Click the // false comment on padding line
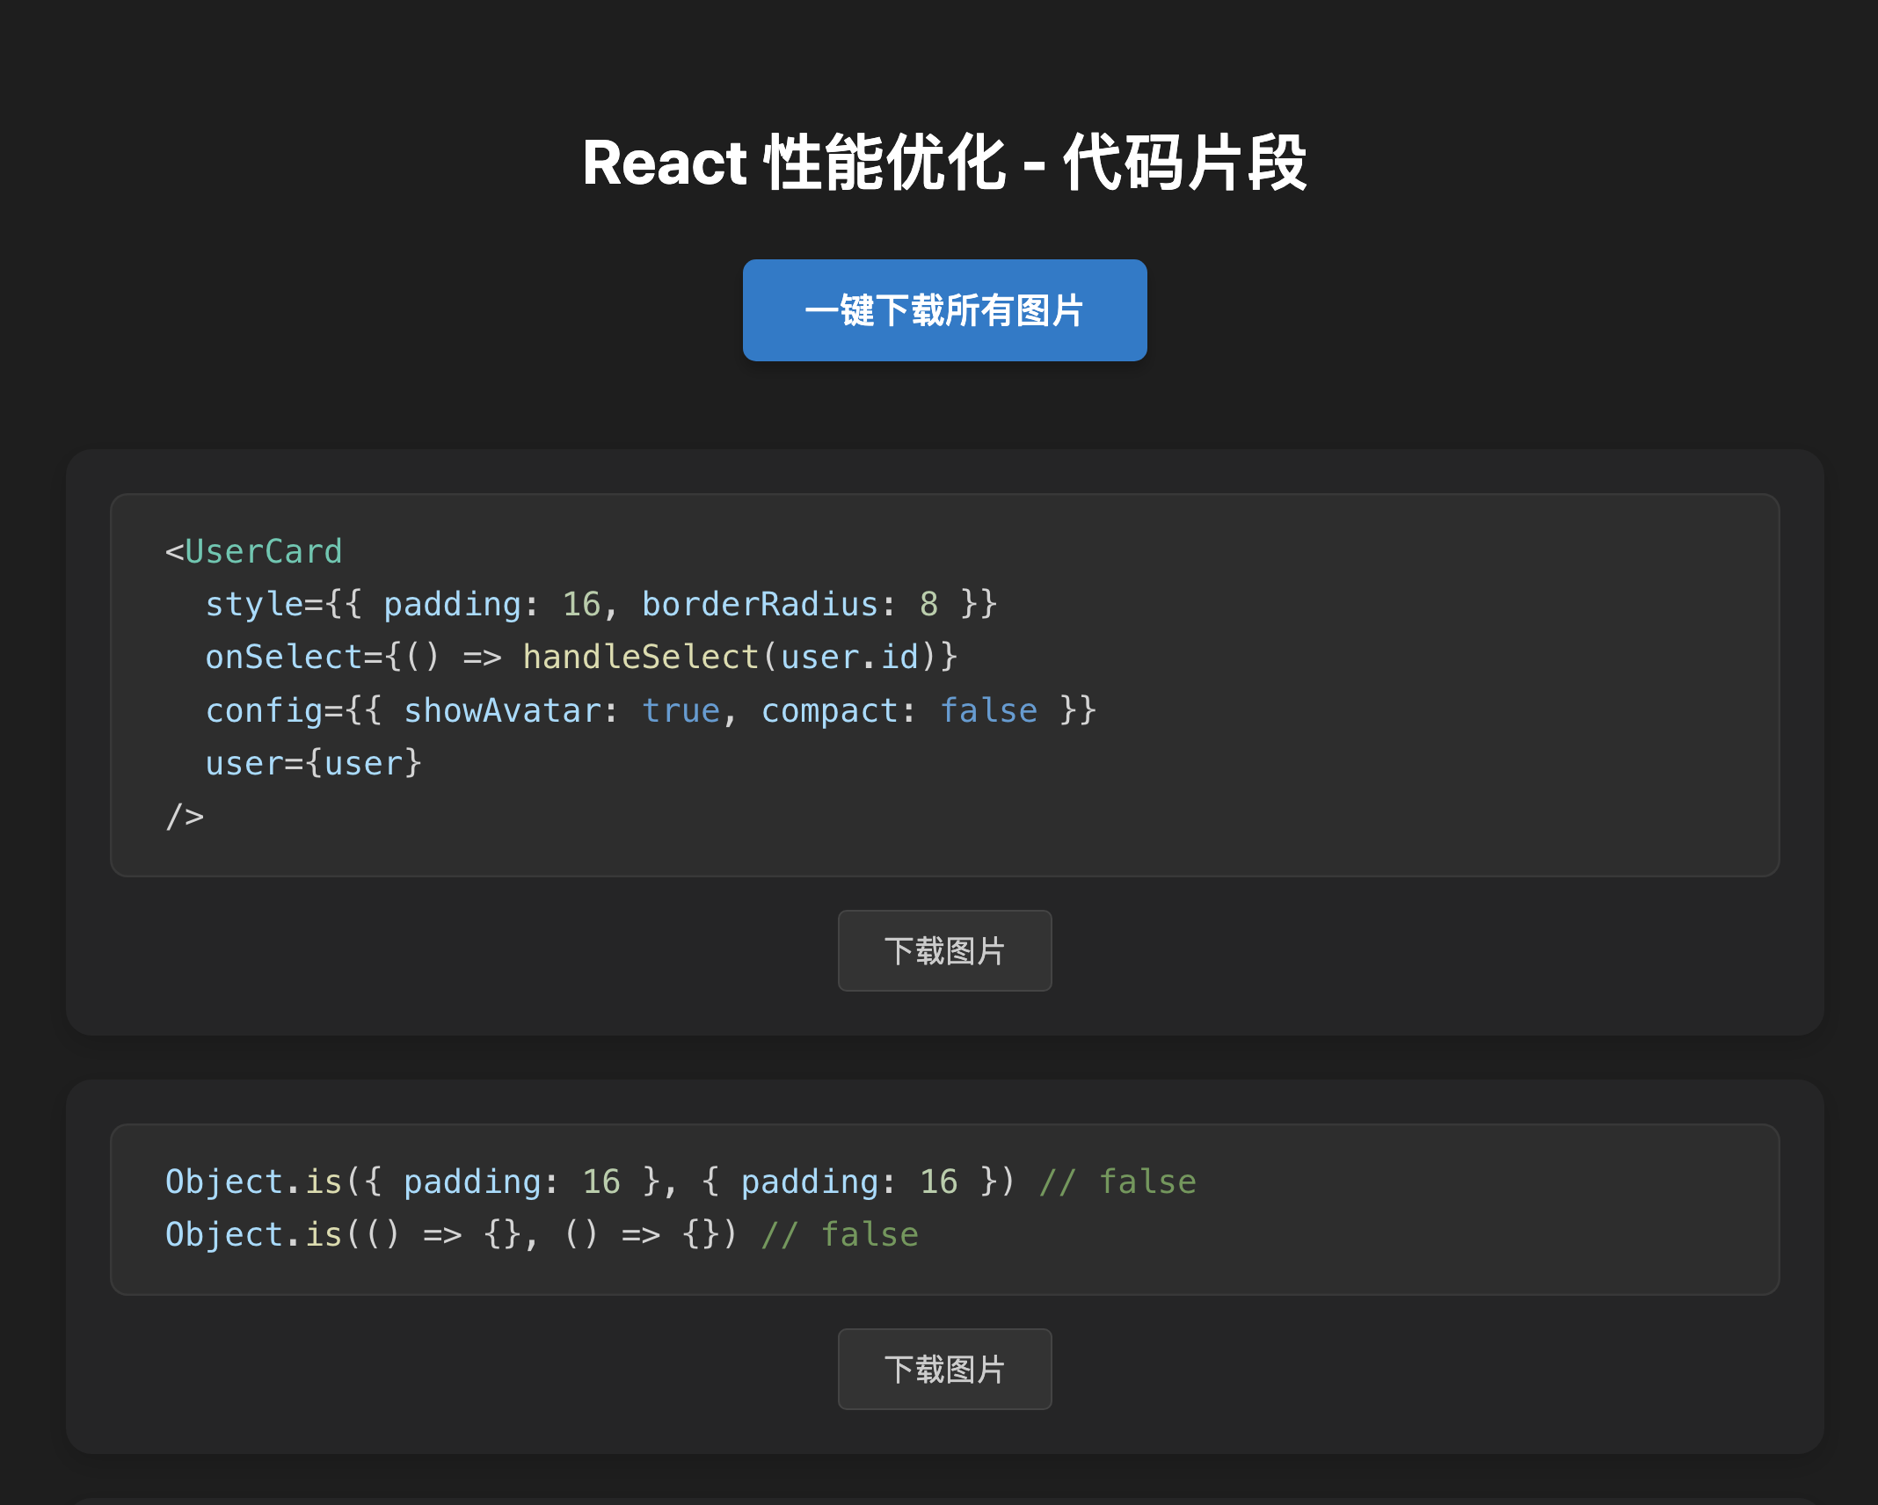This screenshot has width=1878, height=1505. pyautogui.click(x=1117, y=1182)
